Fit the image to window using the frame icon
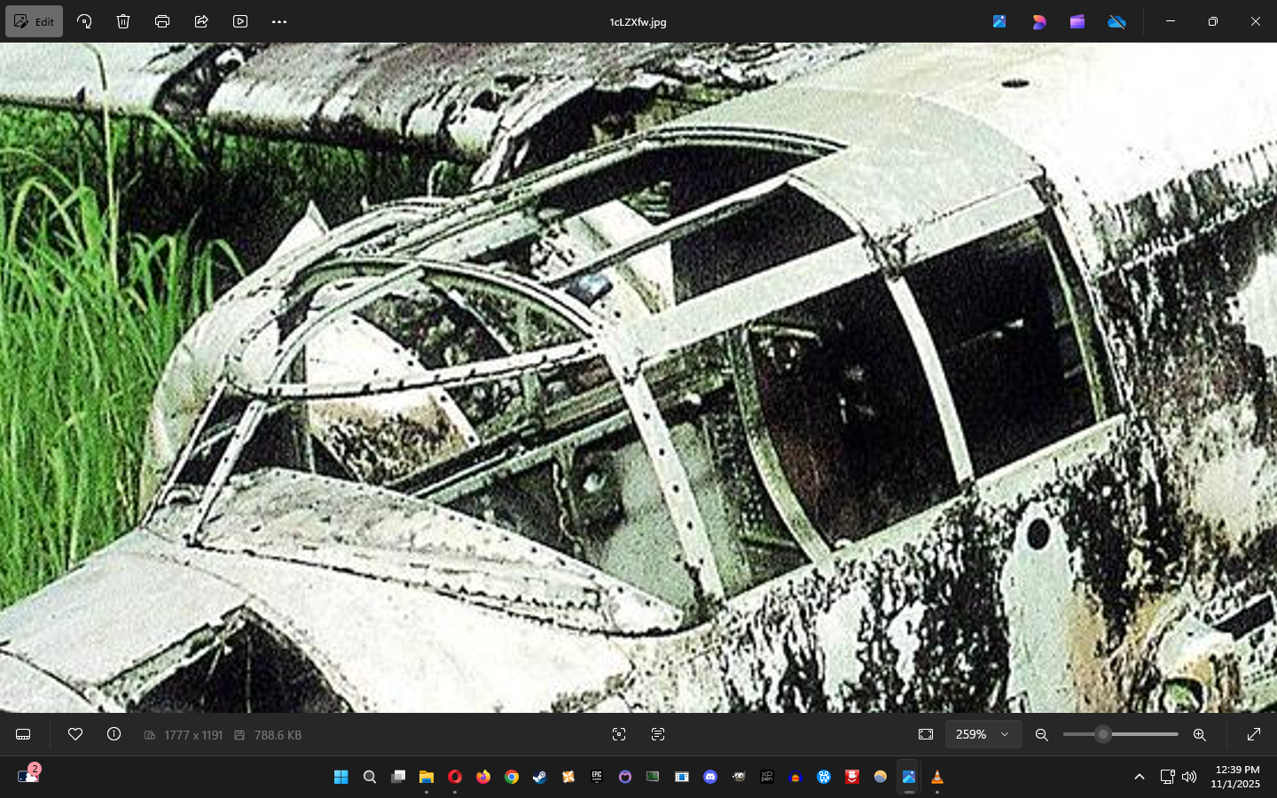The image size is (1277, 798). [926, 734]
